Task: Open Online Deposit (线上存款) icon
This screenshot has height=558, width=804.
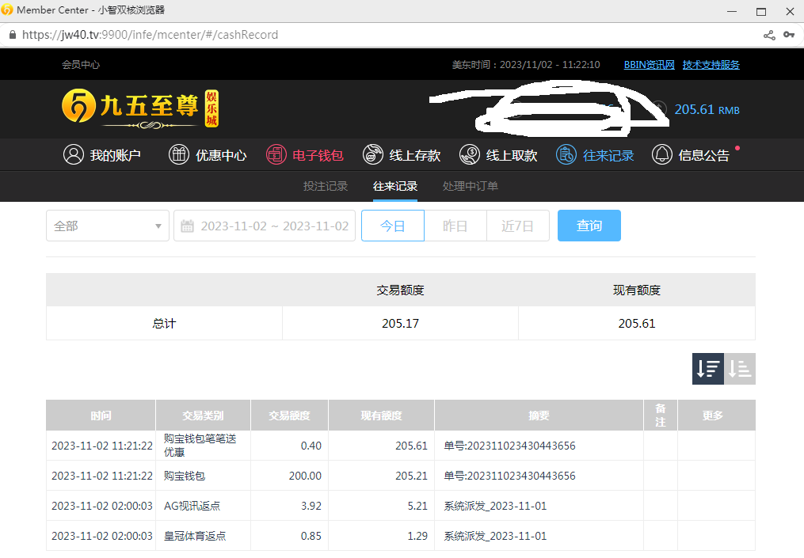Action: [x=373, y=155]
